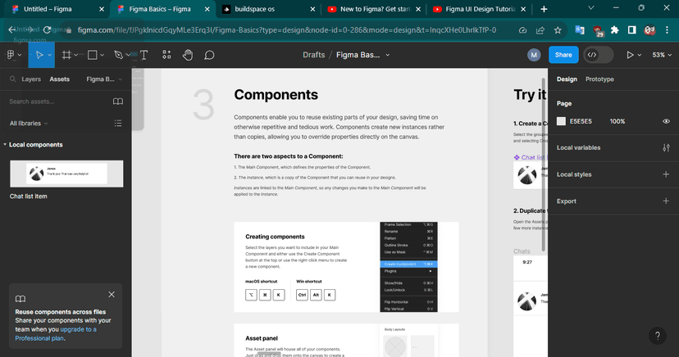Add a Local style with plus

pyautogui.click(x=665, y=174)
